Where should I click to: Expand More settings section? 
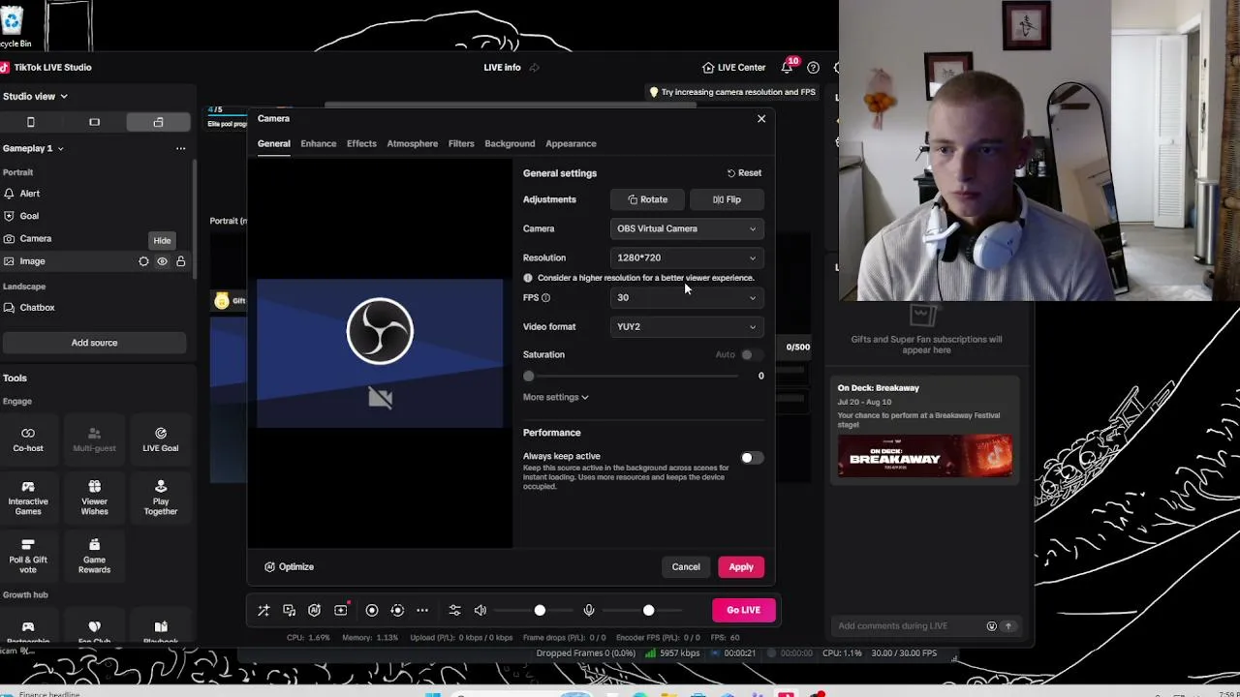click(555, 397)
